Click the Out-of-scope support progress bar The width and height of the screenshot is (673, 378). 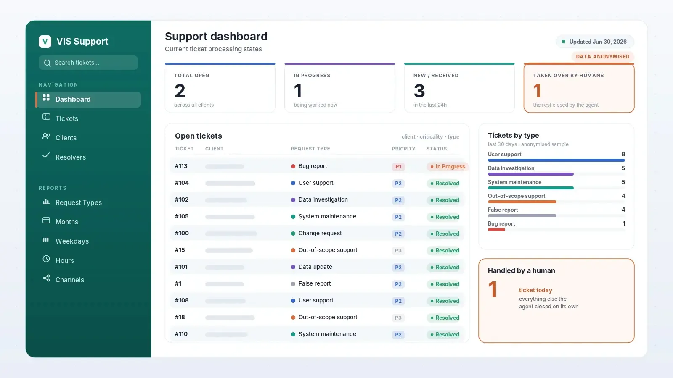[556, 202]
